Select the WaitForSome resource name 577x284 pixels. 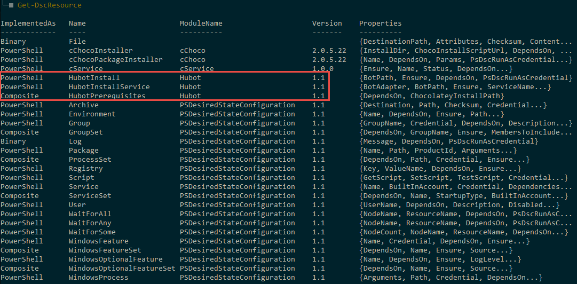click(x=90, y=232)
